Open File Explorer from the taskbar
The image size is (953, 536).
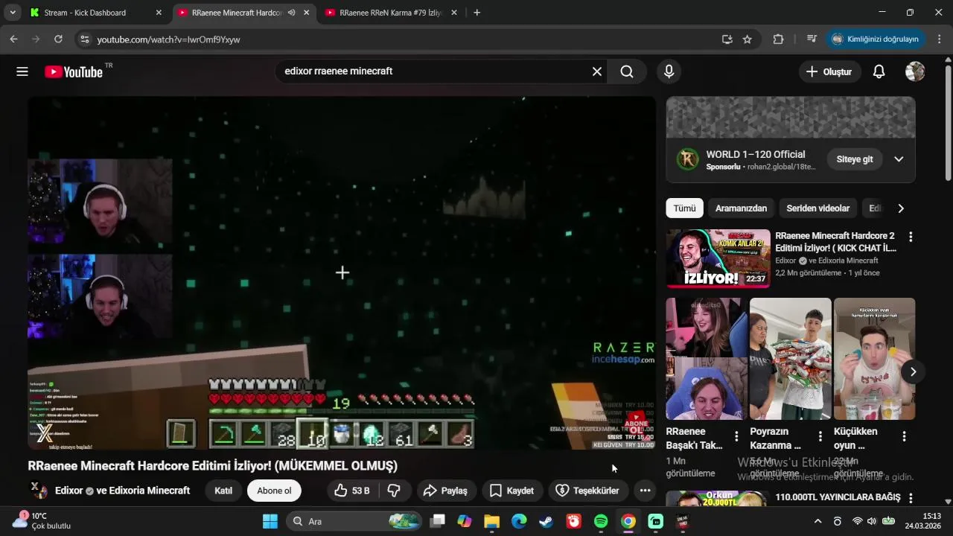tap(491, 521)
